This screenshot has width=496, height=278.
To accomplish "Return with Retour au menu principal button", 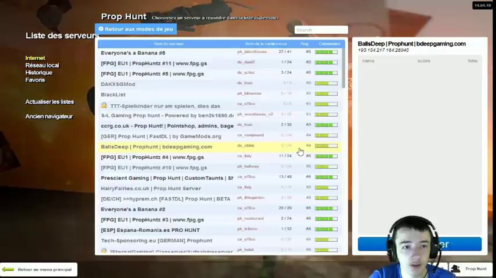I will (39, 270).
